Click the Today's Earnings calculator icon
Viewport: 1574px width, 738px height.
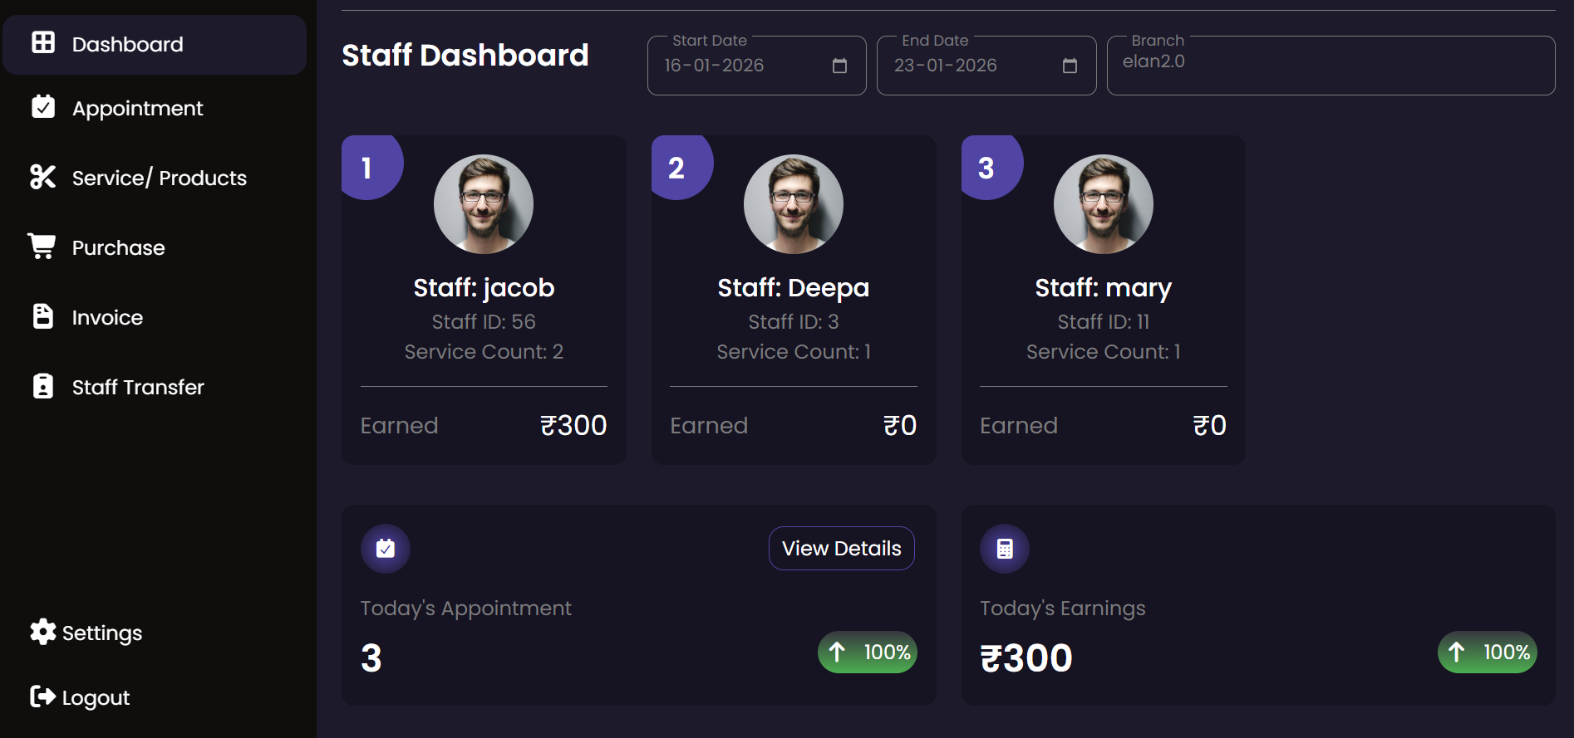pyautogui.click(x=1005, y=549)
